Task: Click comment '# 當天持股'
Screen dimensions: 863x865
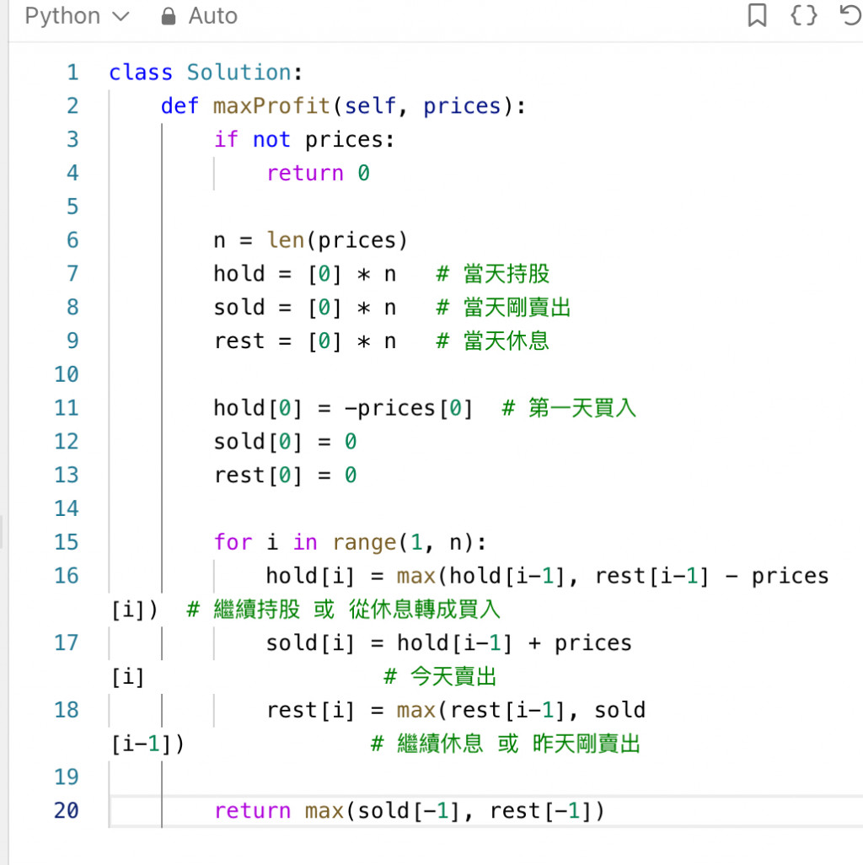Action: click(x=492, y=274)
